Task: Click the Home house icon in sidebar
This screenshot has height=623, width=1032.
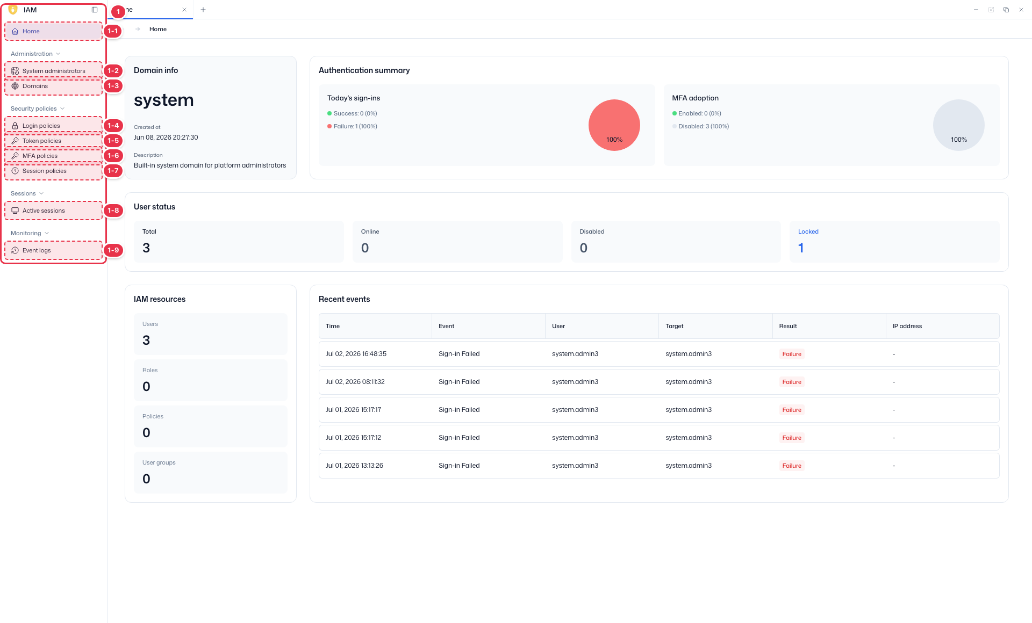Action: pos(15,31)
